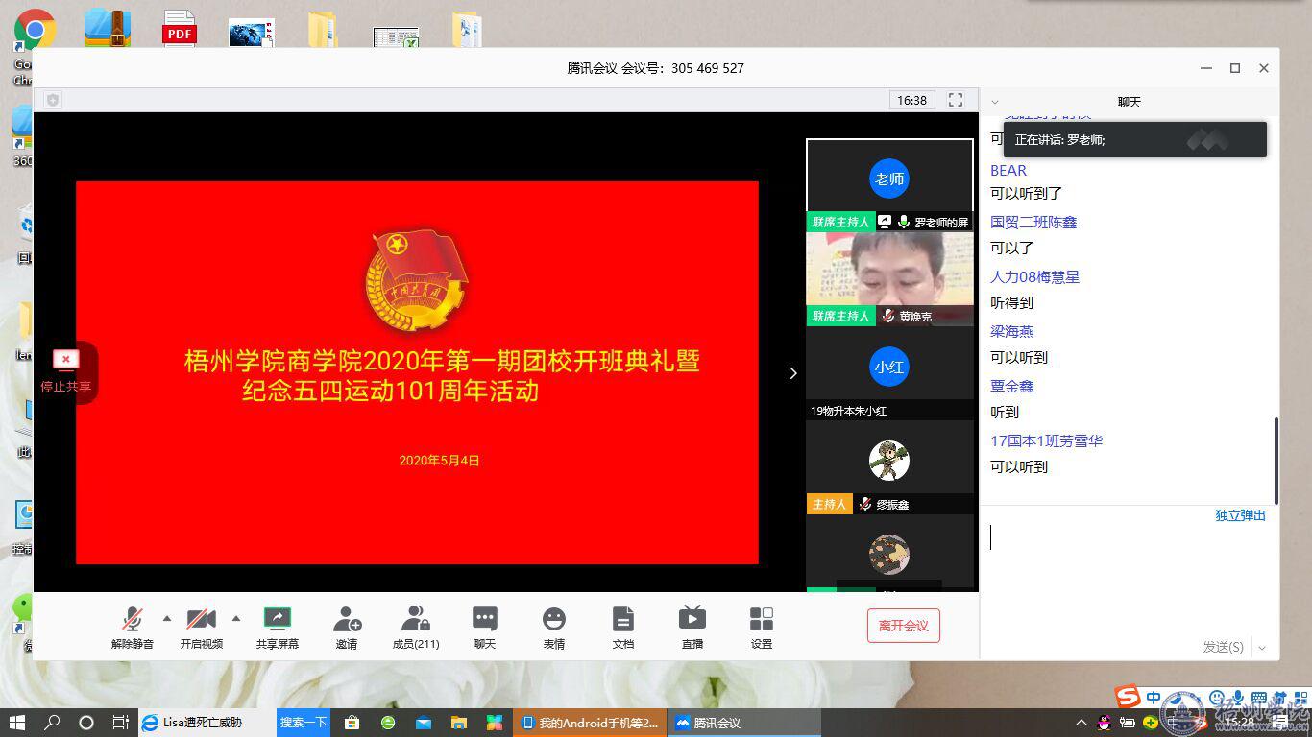Expand the audio options arrow beside 解除静音

click(167, 618)
